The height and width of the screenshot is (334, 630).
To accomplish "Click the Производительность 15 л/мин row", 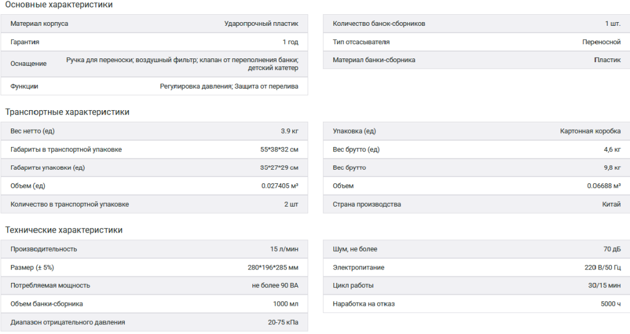I will pos(154,249).
